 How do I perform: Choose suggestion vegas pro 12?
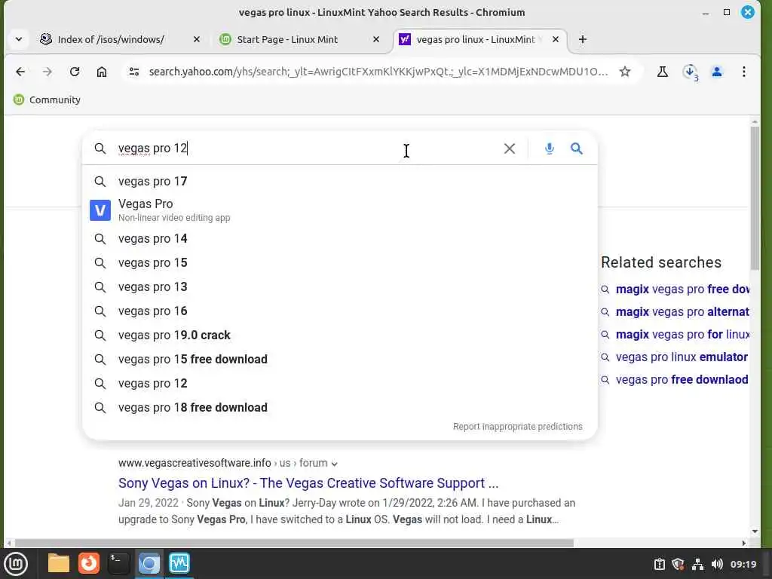(340, 384)
